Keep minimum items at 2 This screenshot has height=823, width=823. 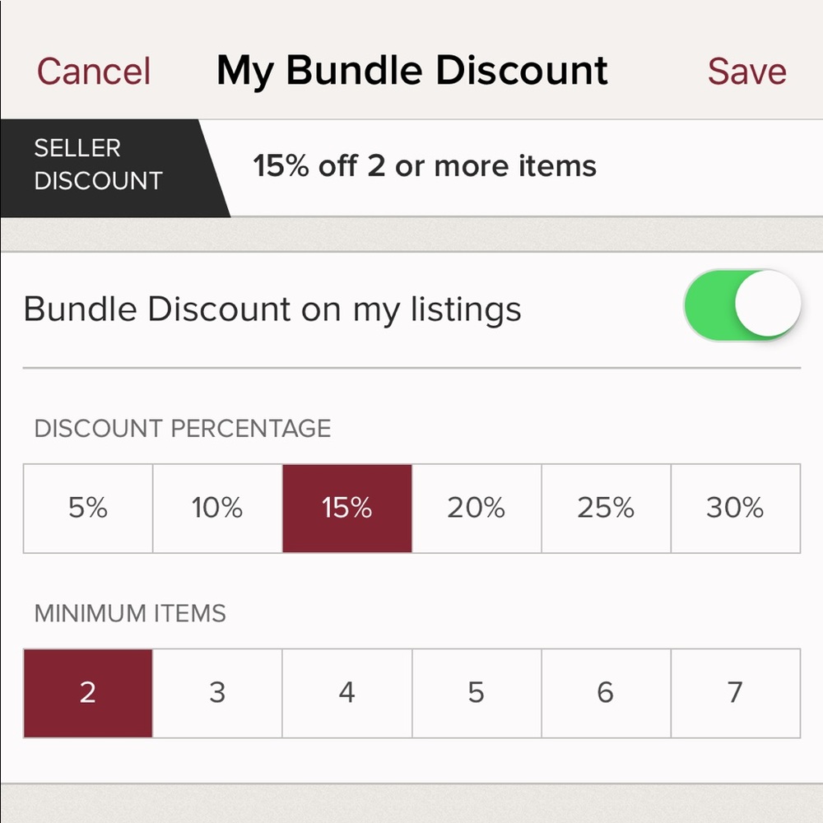pyautogui.click(x=88, y=692)
